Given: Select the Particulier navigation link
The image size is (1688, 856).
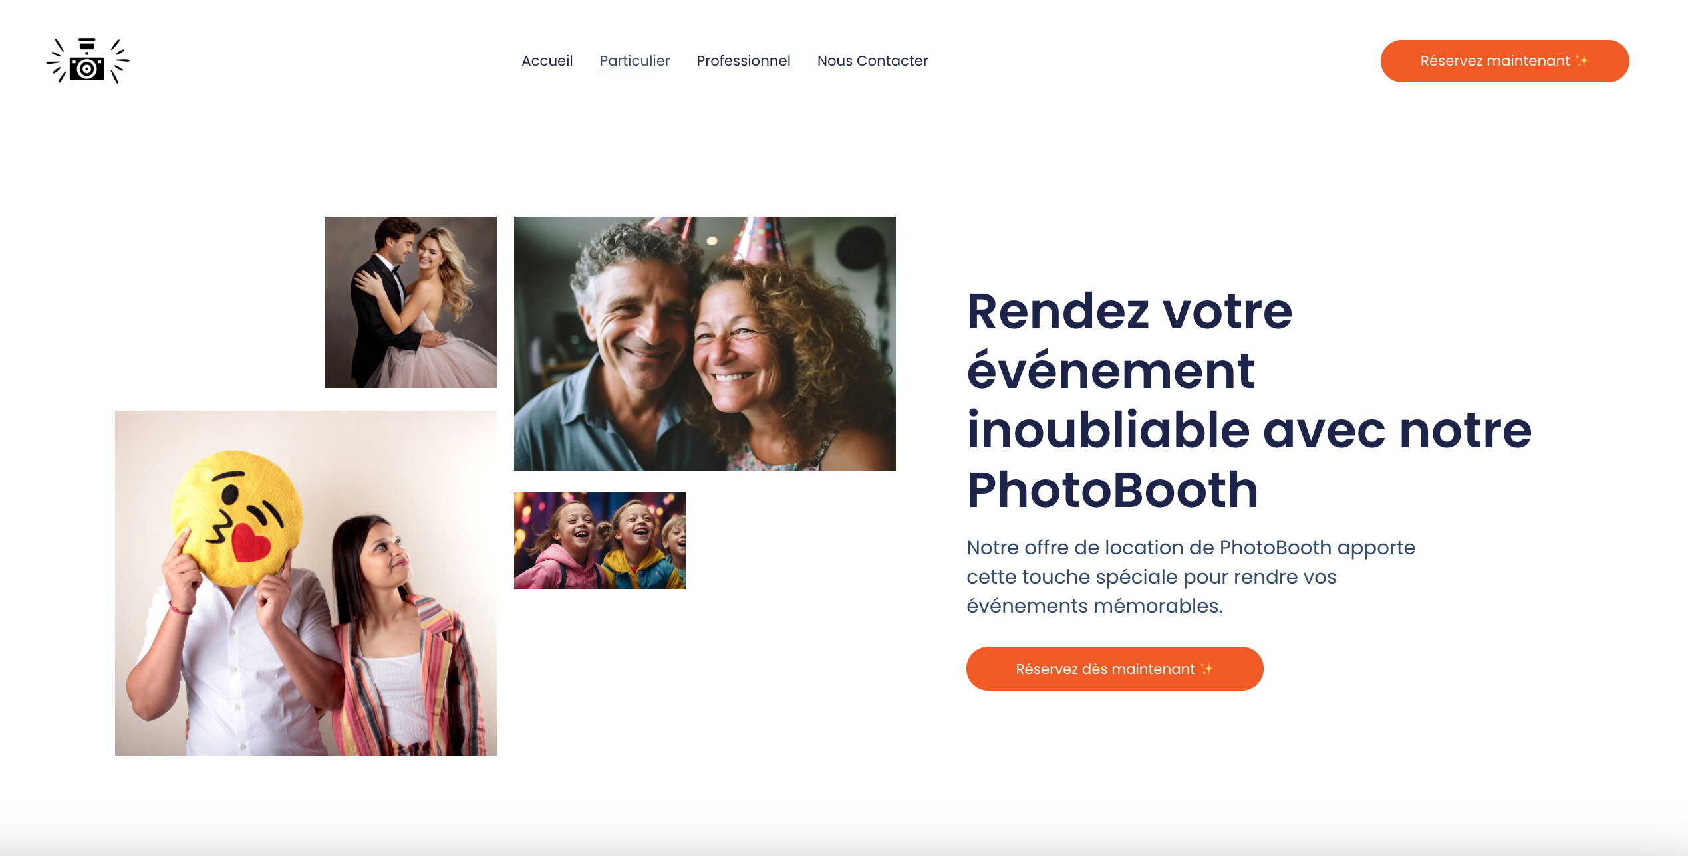Looking at the screenshot, I should pos(634,61).
